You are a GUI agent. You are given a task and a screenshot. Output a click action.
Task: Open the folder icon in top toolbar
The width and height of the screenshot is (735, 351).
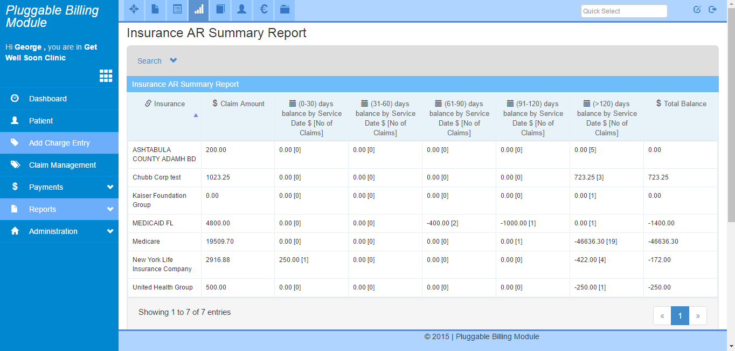[x=285, y=10]
